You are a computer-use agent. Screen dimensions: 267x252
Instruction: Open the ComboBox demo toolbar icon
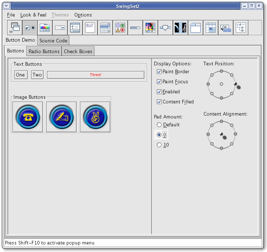[60, 28]
